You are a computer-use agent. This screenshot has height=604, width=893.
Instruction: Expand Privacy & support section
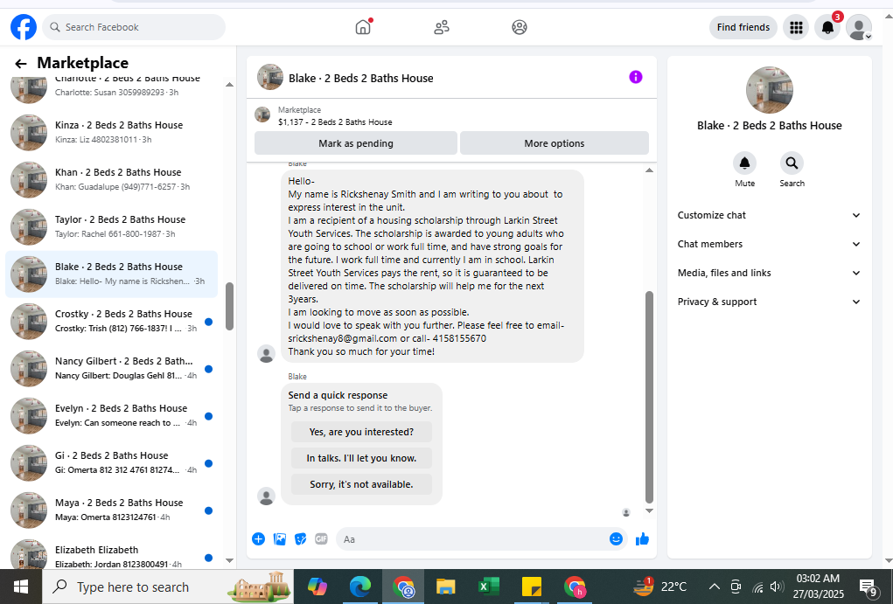pyautogui.click(x=769, y=302)
